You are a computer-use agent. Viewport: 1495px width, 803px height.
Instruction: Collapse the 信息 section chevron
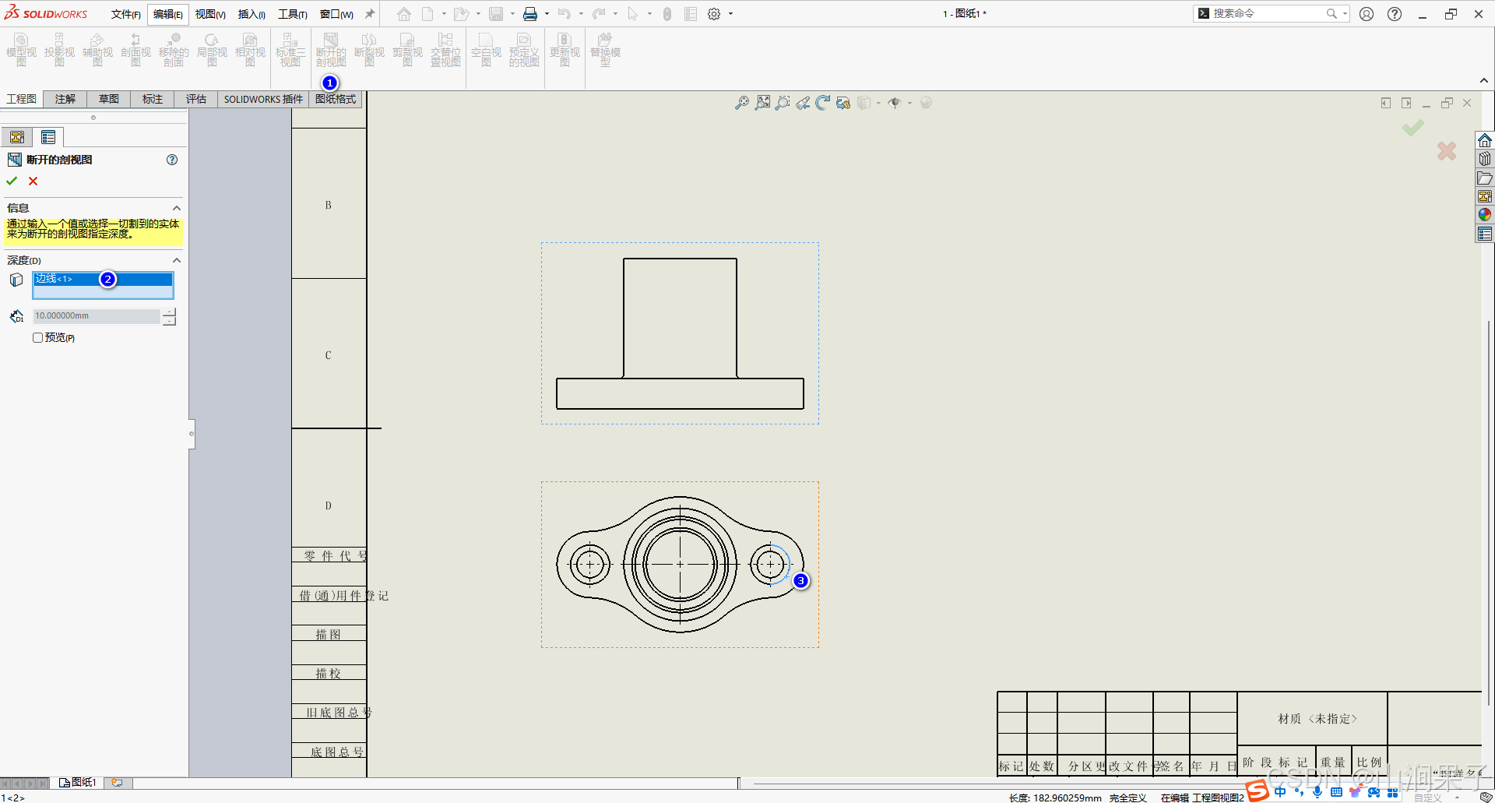point(177,208)
